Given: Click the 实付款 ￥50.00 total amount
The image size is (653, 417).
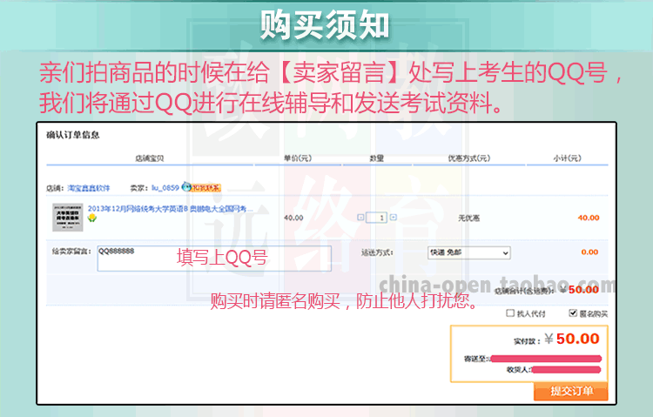Looking at the screenshot, I should pyautogui.click(x=572, y=339).
